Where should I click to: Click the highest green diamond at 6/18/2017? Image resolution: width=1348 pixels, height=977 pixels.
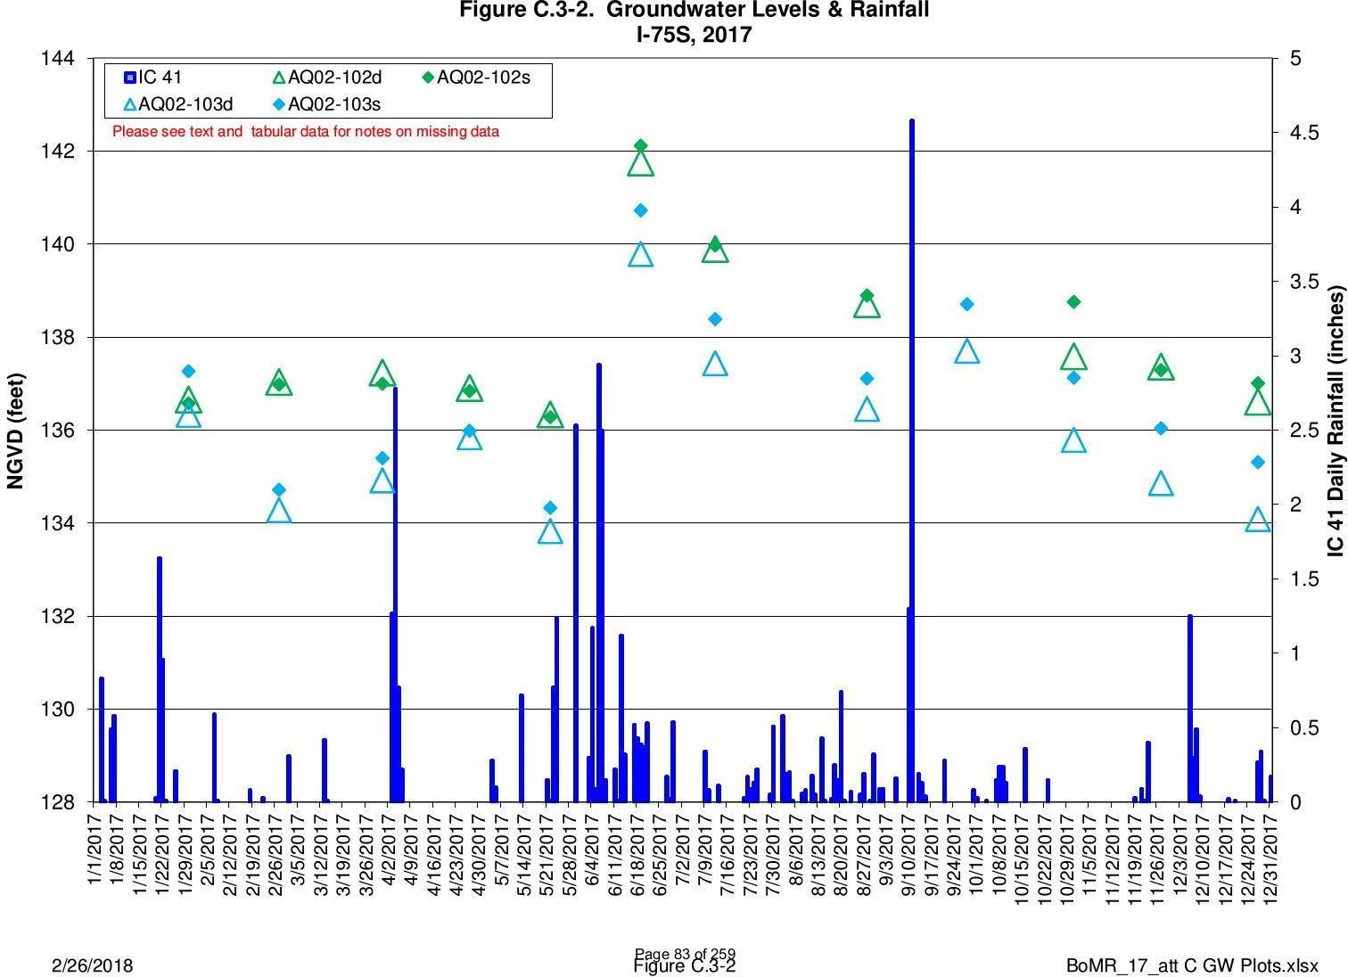point(640,145)
